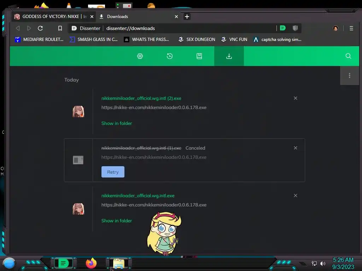Close the GODDESS OF VICTORY: NIKKE tab

pos(92,17)
